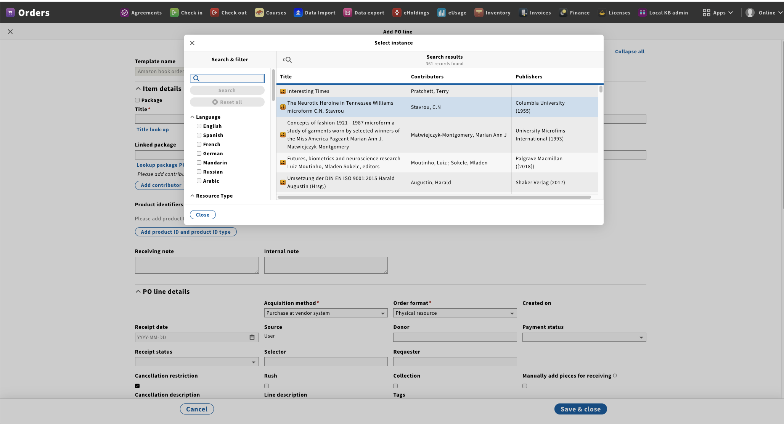The width and height of the screenshot is (784, 424).
Task: Click the Orders app icon
Action: click(x=10, y=13)
